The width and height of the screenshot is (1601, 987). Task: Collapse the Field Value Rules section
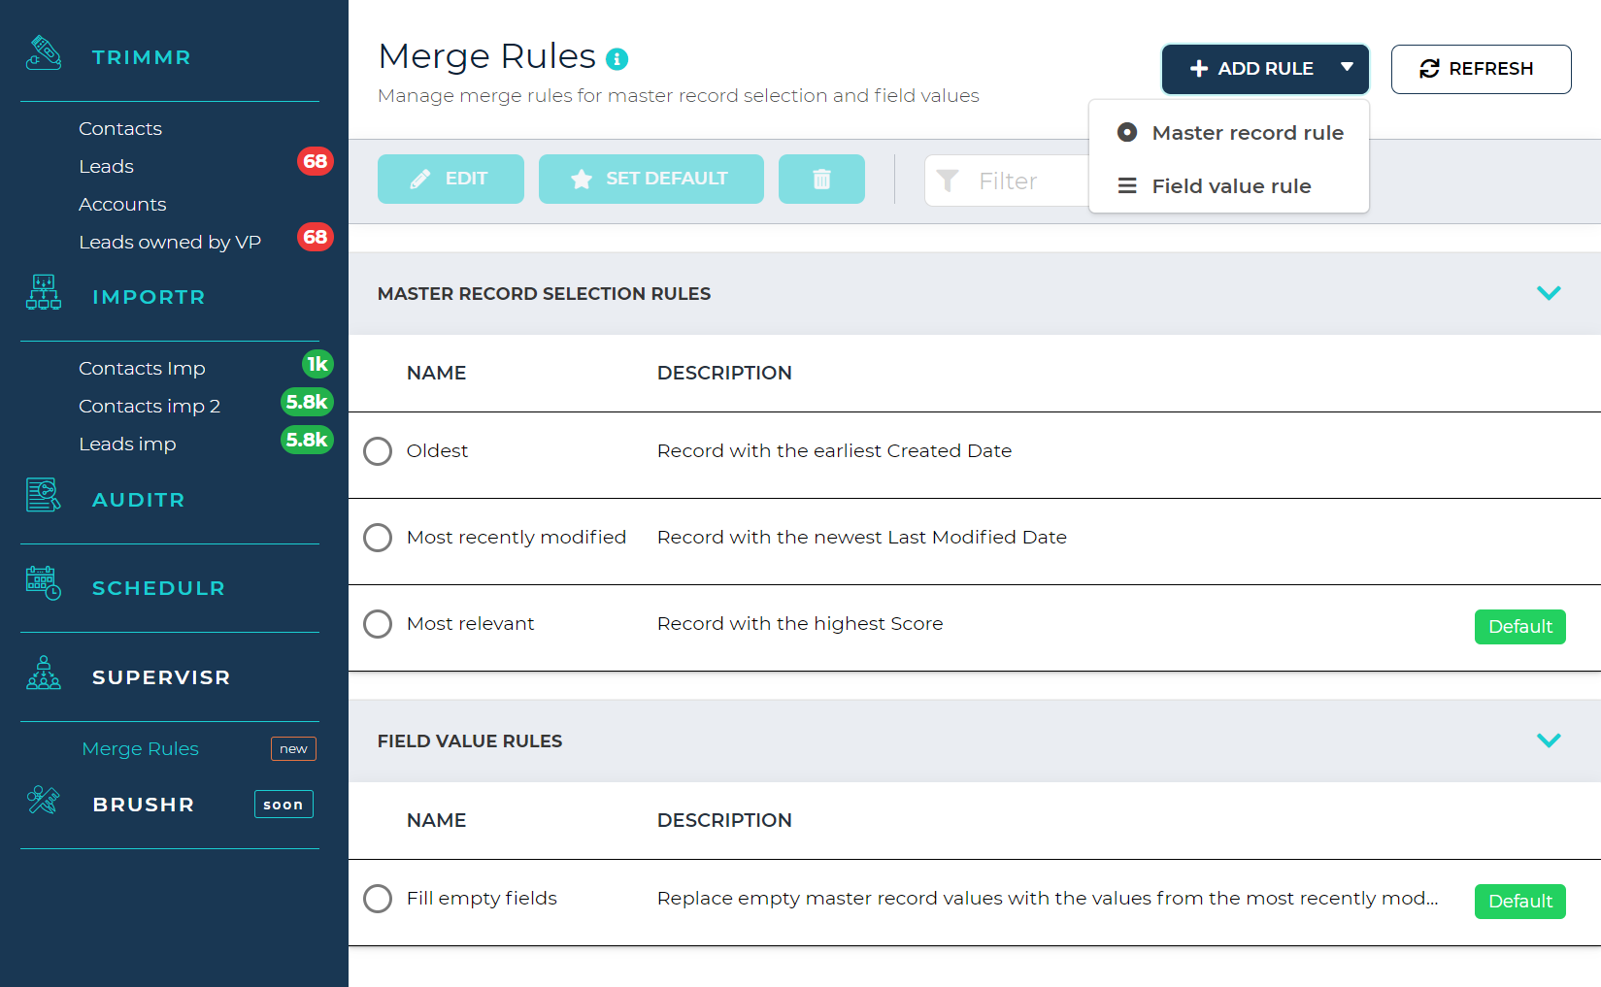point(1550,740)
